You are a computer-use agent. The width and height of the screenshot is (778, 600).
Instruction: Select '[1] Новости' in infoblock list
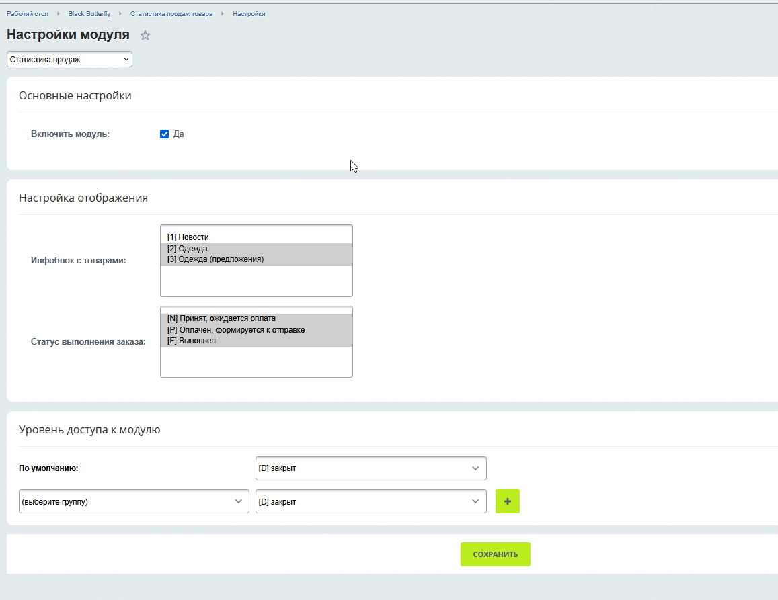click(x=188, y=237)
